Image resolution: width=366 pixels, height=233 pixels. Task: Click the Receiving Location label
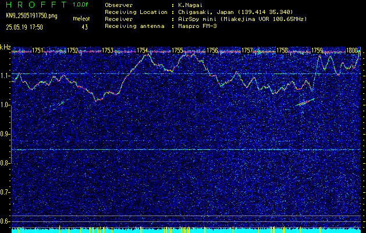136,12
